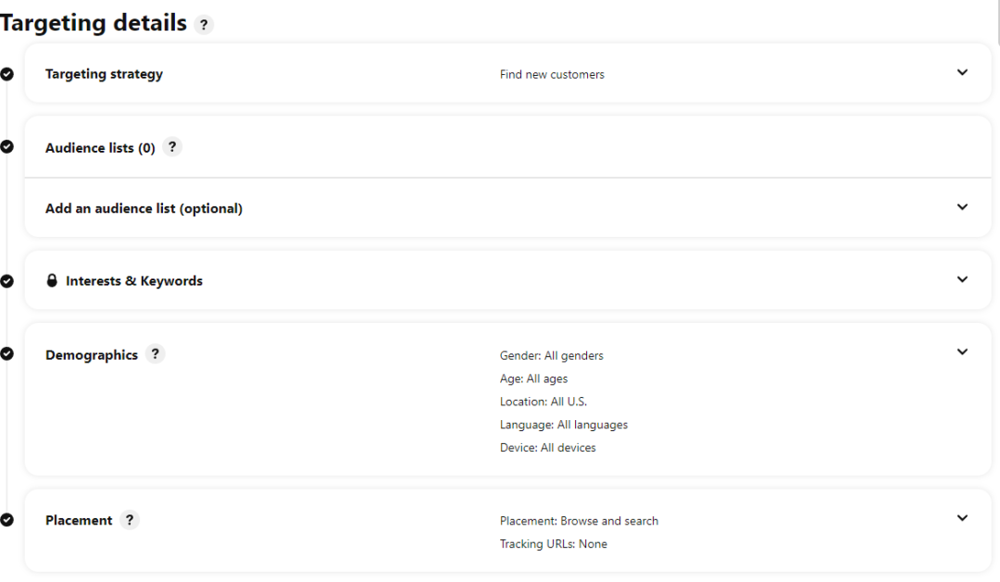Click Placement step checkmark icon
The image size is (1000, 582).
[7, 520]
